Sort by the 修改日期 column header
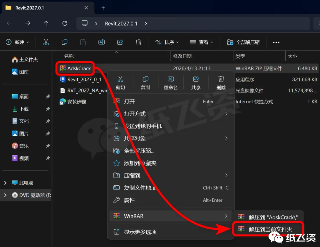 click(182, 56)
